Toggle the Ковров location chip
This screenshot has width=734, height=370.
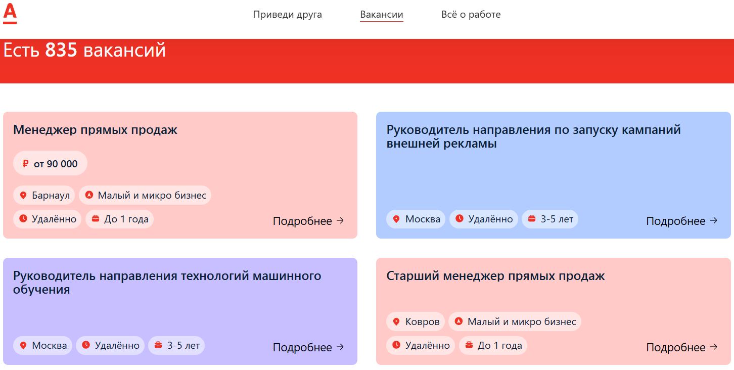[416, 321]
